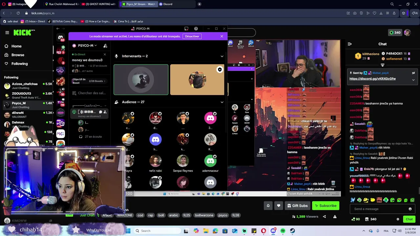Viewport: 420px width, 236px height.
Task: Open Steam from the taskbar
Action: [x=292, y=231]
